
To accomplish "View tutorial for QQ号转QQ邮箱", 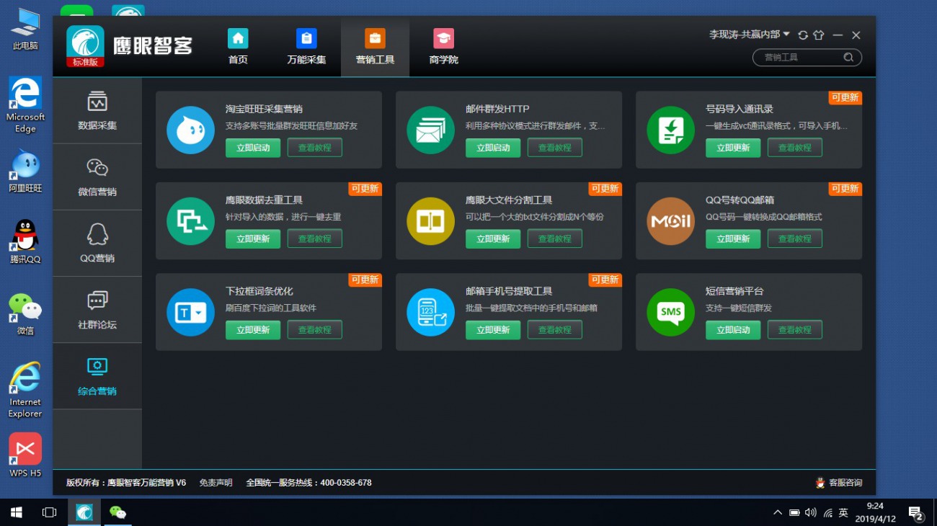I will [794, 239].
